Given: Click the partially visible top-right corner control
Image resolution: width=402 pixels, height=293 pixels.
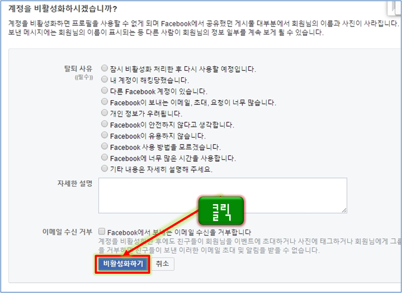Looking at the screenshot, I should pos(394,8).
